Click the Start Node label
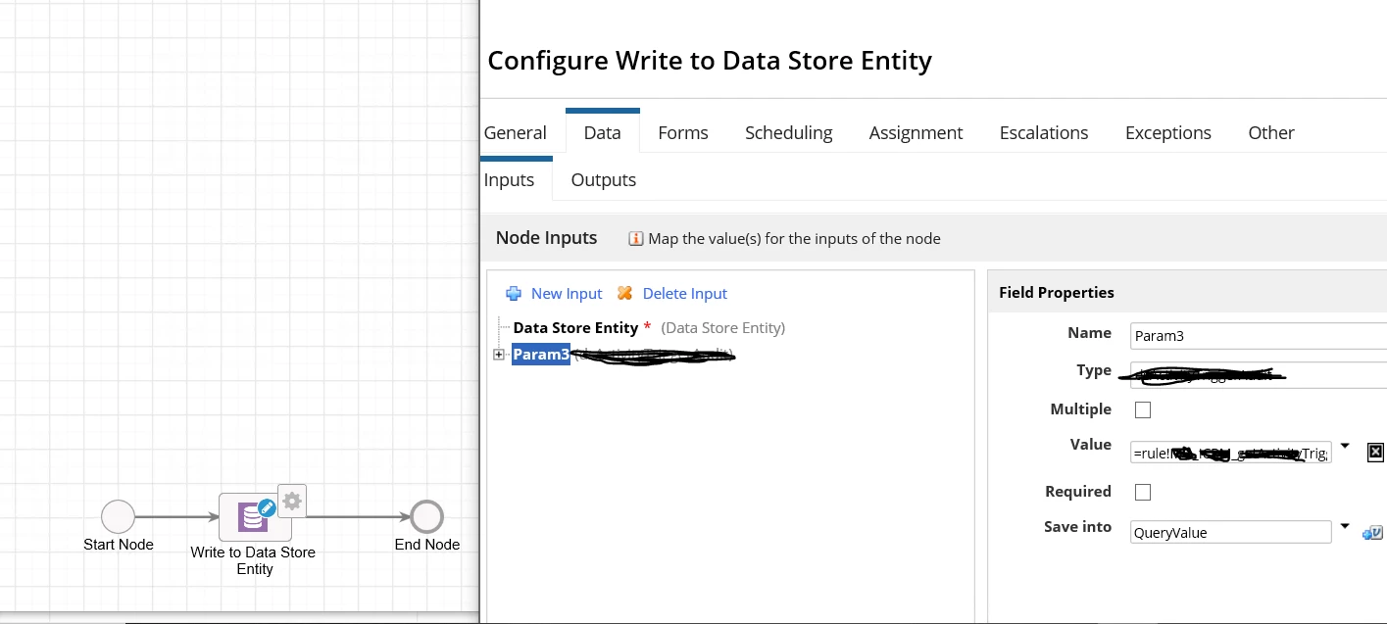This screenshot has width=1387, height=624. [119, 545]
